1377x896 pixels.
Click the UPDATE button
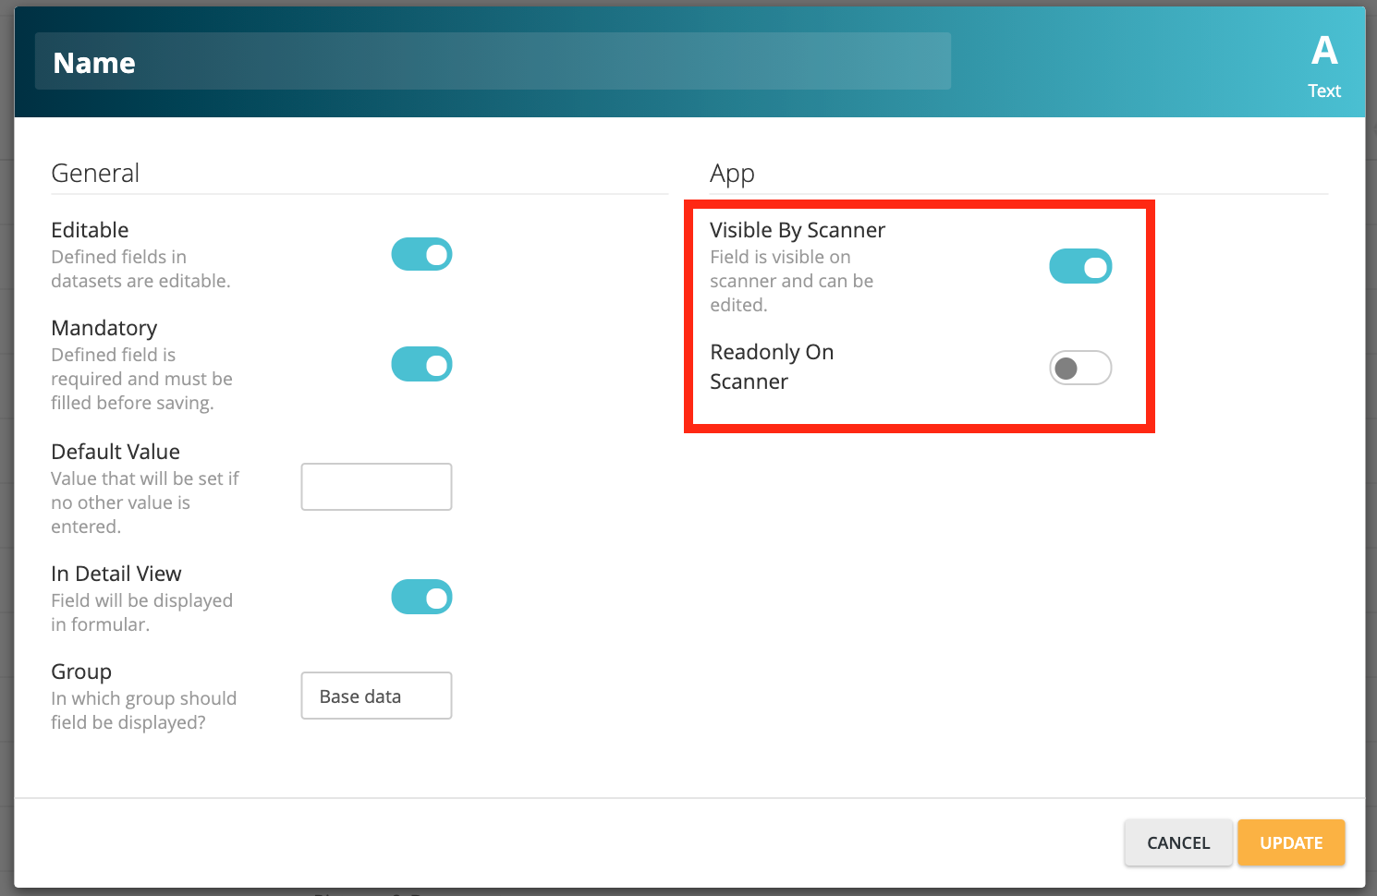[1291, 842]
